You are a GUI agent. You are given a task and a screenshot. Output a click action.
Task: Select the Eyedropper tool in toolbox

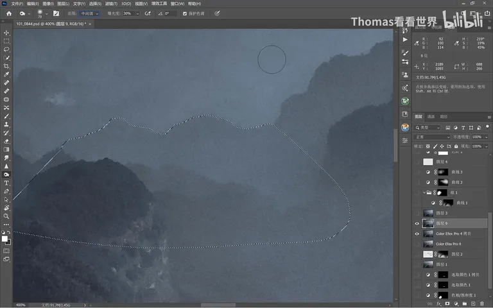click(x=6, y=74)
